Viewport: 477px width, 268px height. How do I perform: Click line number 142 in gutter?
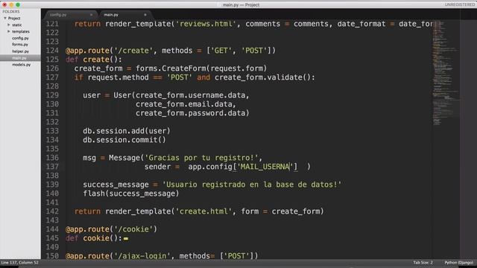(52, 211)
